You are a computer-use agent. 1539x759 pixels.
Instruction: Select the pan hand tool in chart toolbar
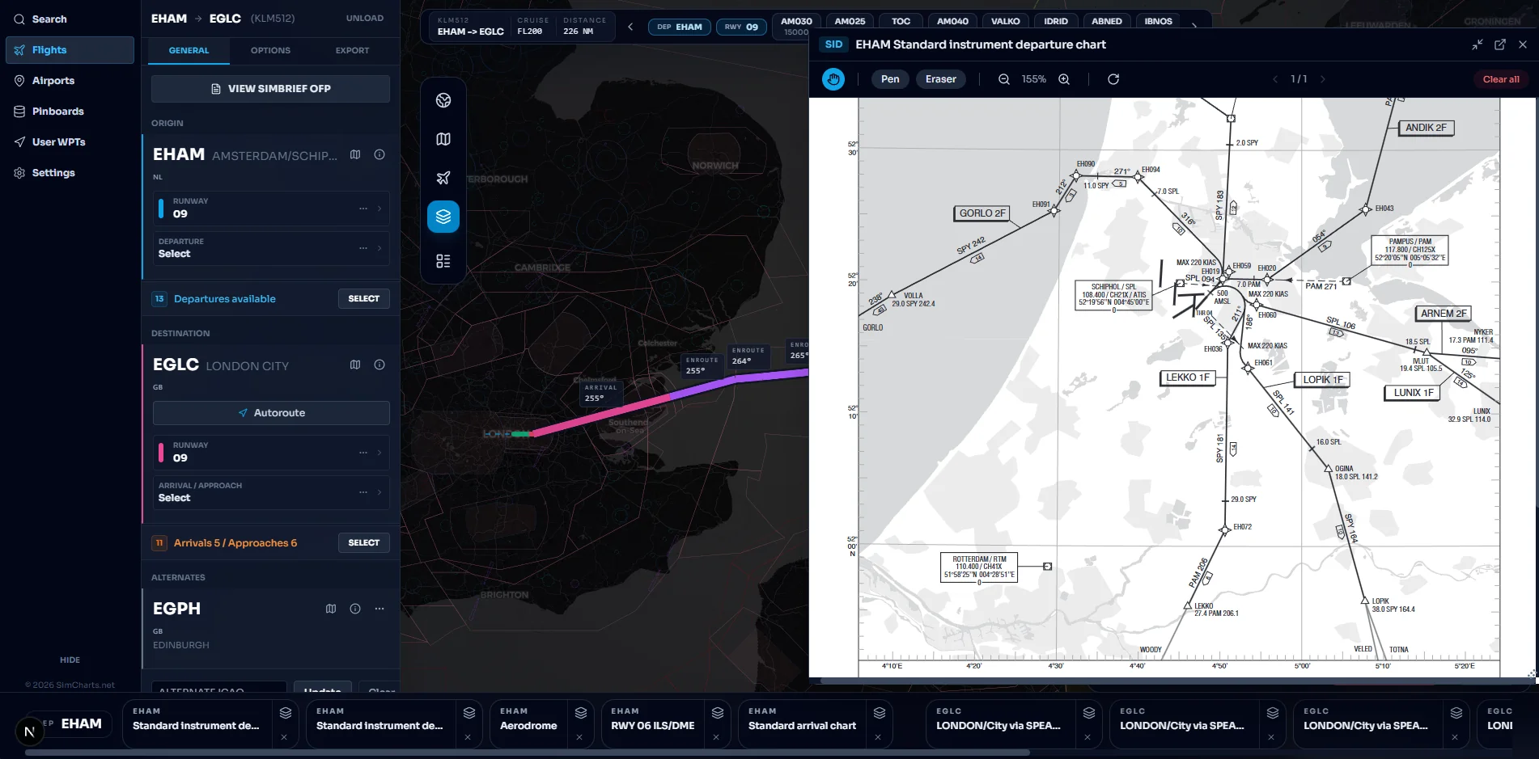pos(833,79)
